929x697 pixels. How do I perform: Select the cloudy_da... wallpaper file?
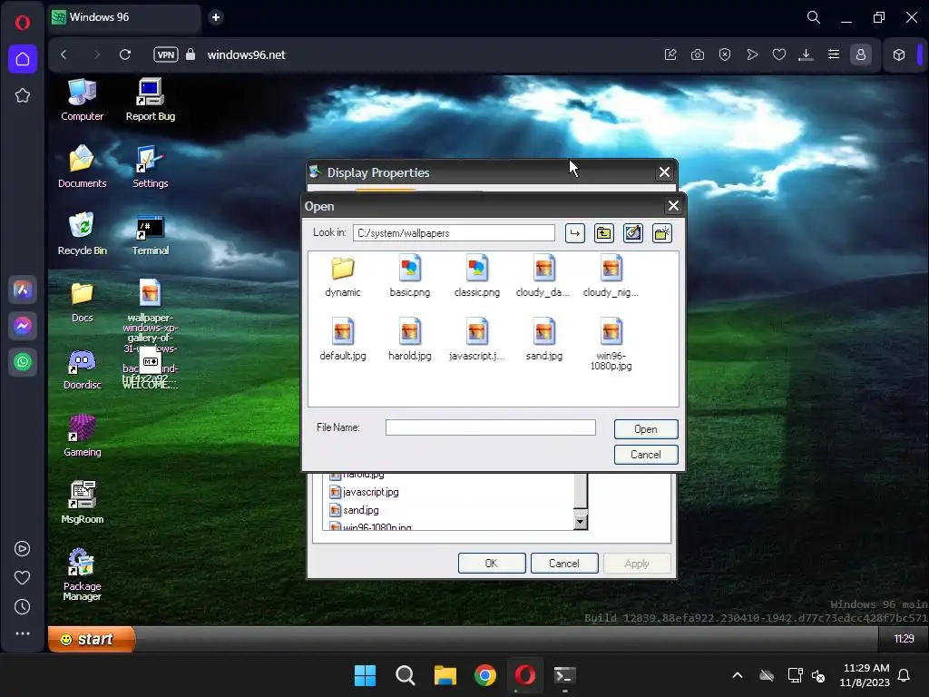tap(543, 276)
